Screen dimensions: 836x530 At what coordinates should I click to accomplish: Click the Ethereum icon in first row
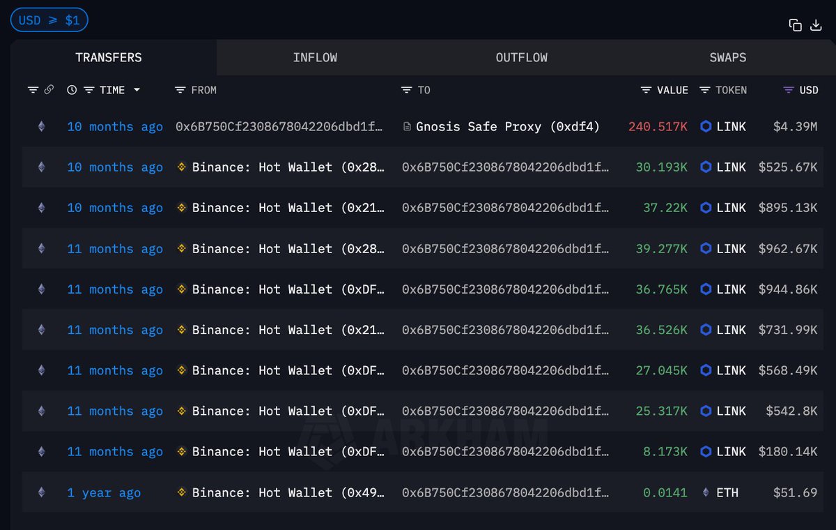(x=41, y=127)
